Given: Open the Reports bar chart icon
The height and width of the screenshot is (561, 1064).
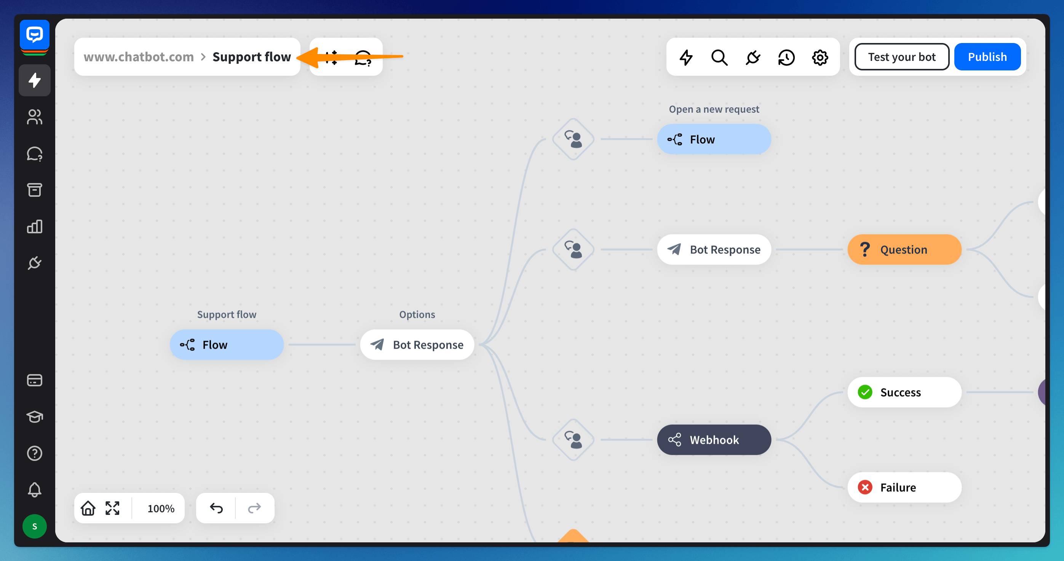Looking at the screenshot, I should (x=34, y=226).
